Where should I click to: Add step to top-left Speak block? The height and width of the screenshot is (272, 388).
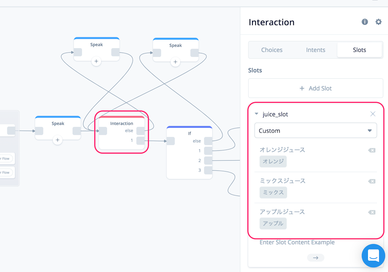click(96, 61)
